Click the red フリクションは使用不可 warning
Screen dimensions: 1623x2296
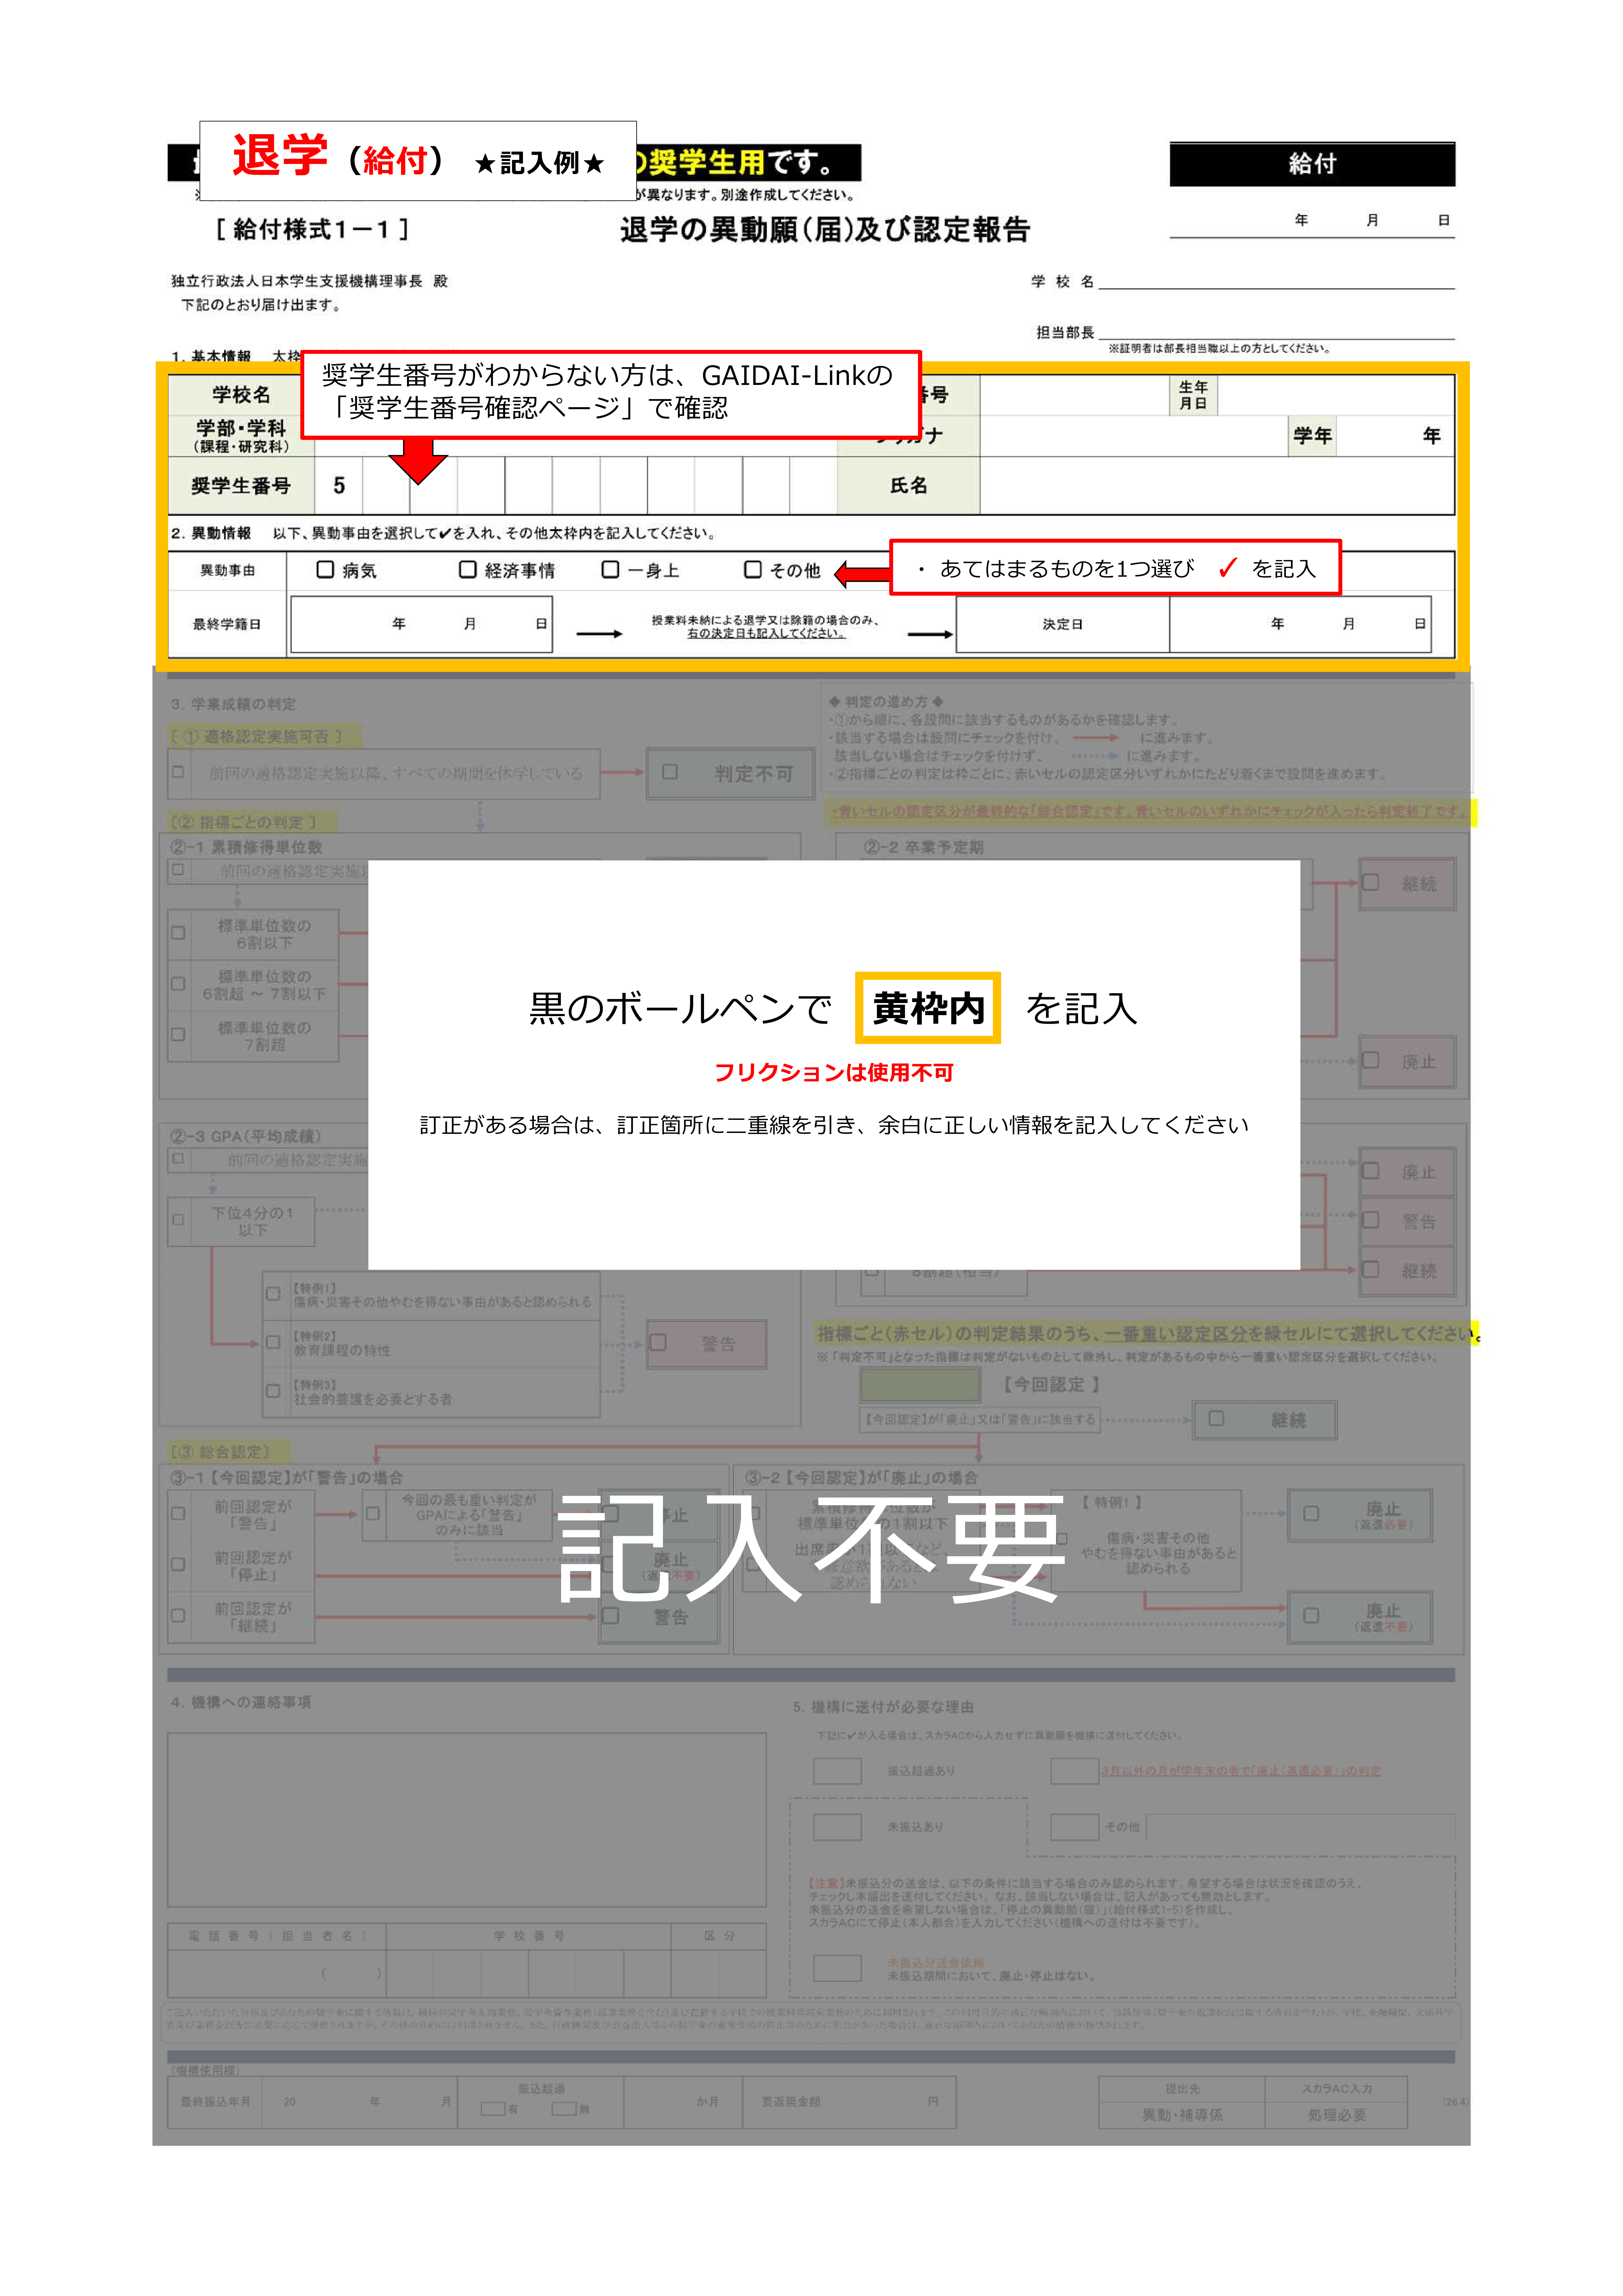(834, 1073)
